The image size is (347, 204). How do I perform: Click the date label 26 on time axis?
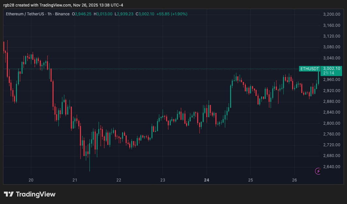point(294,180)
